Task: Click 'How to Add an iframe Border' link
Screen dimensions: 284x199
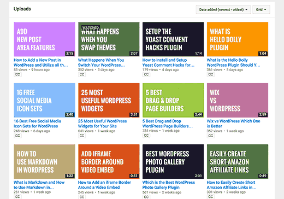Action: (x=104, y=185)
